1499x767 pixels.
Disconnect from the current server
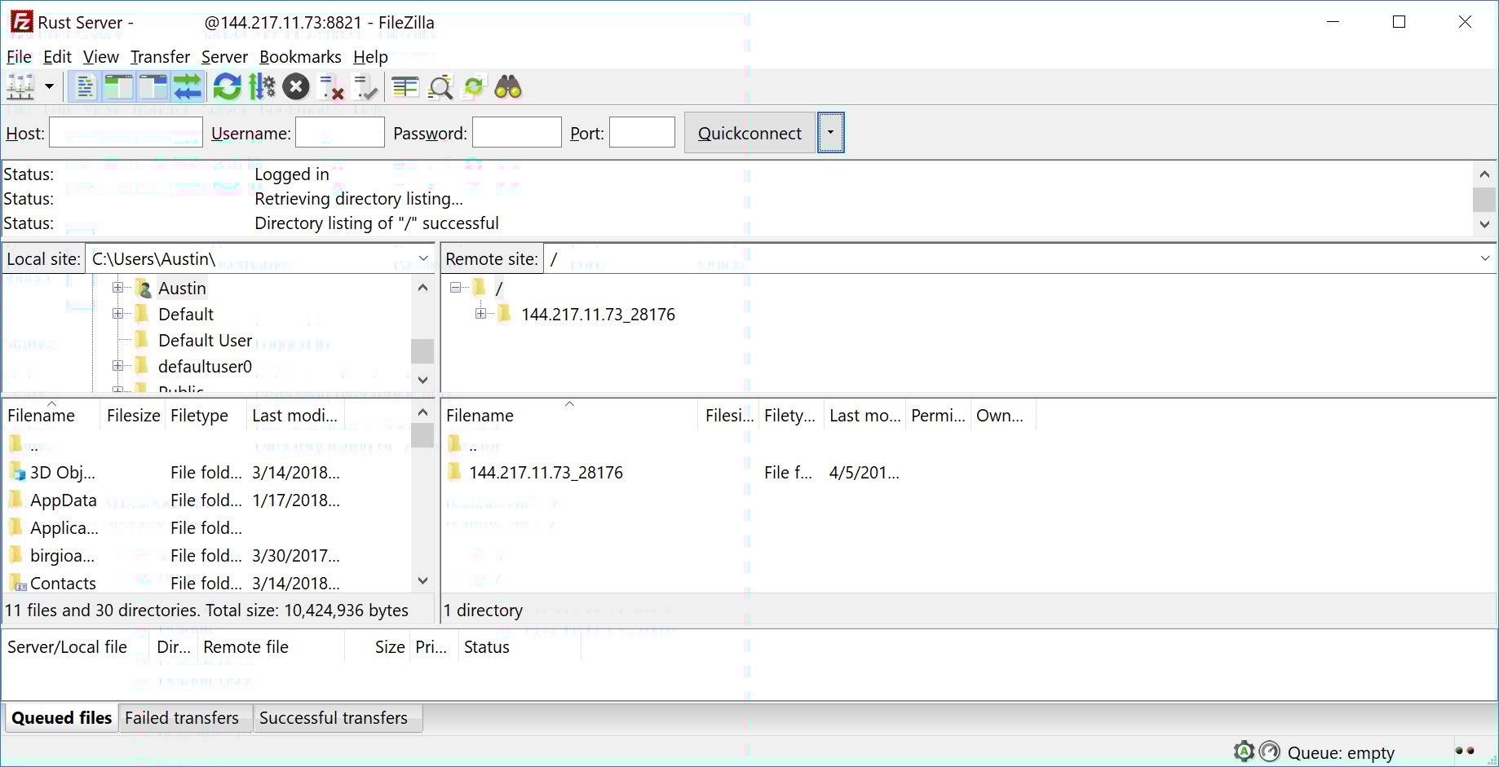click(331, 86)
